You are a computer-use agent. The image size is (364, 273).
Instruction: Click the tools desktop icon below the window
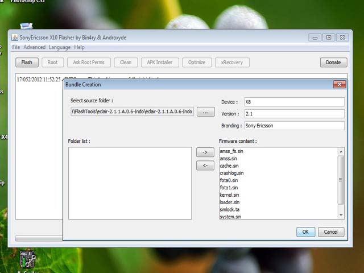pyautogui.click(x=28, y=259)
